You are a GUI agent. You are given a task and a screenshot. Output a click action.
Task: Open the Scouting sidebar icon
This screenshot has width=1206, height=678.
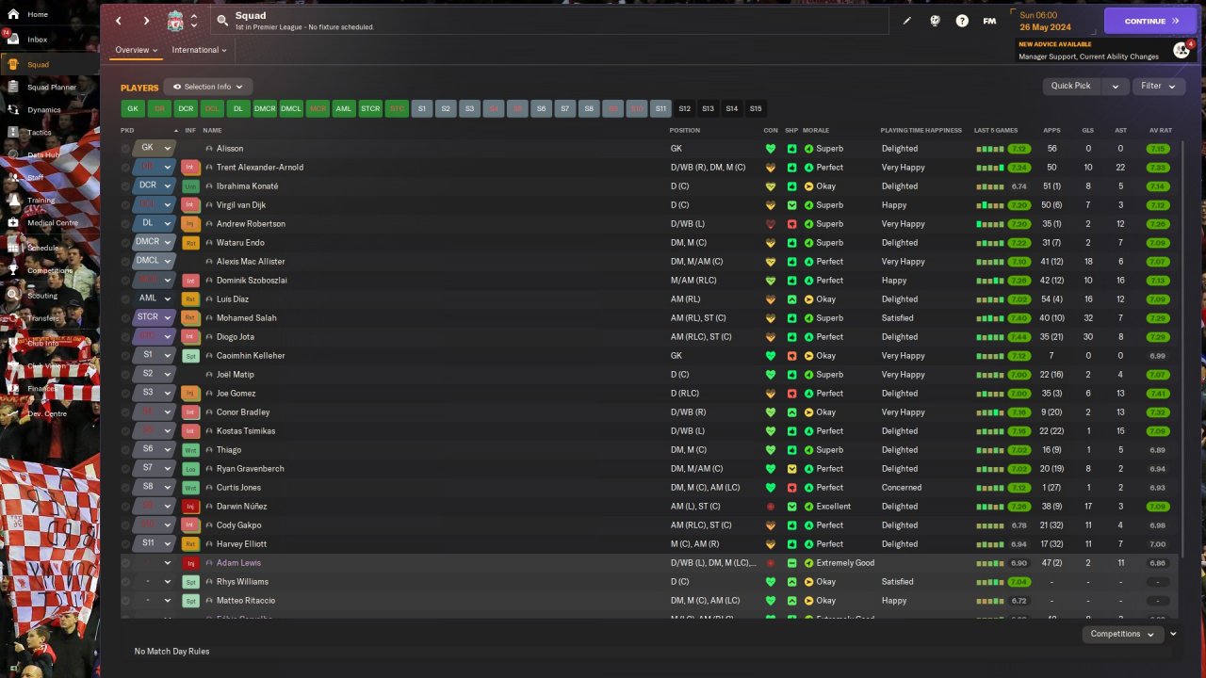click(x=12, y=295)
